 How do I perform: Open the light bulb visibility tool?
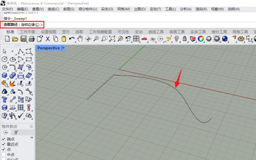tap(177, 39)
